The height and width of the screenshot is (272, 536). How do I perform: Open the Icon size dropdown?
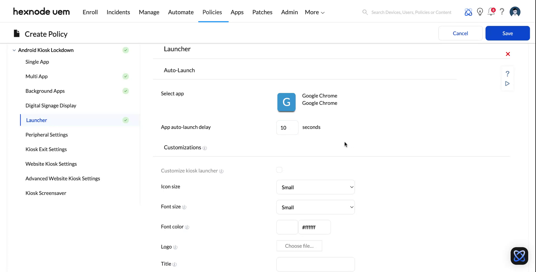[315, 187]
